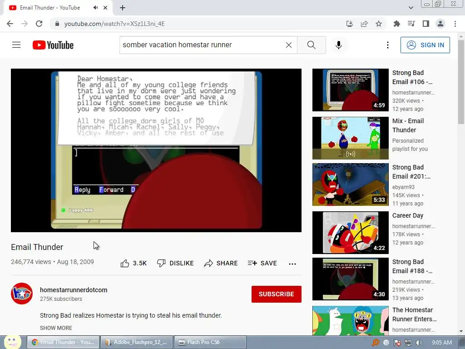The image size is (465, 349).
Task: Click the 9:05 AM system clock
Action: 442,343
